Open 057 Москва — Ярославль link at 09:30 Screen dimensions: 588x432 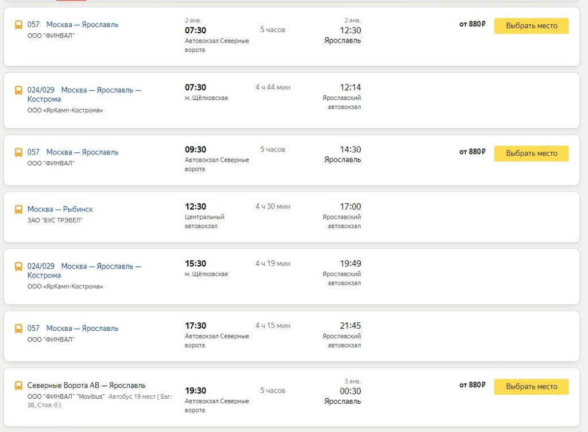pos(73,152)
